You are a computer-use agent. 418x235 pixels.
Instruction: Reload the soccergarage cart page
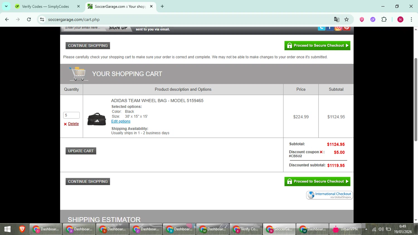tap(29, 20)
